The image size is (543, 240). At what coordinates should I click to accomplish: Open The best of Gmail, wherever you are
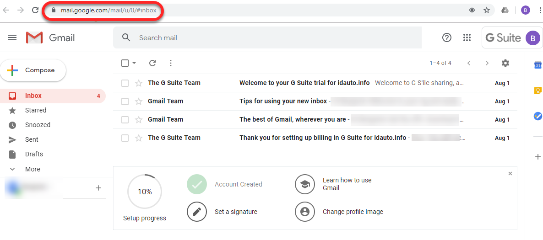[x=315, y=120]
